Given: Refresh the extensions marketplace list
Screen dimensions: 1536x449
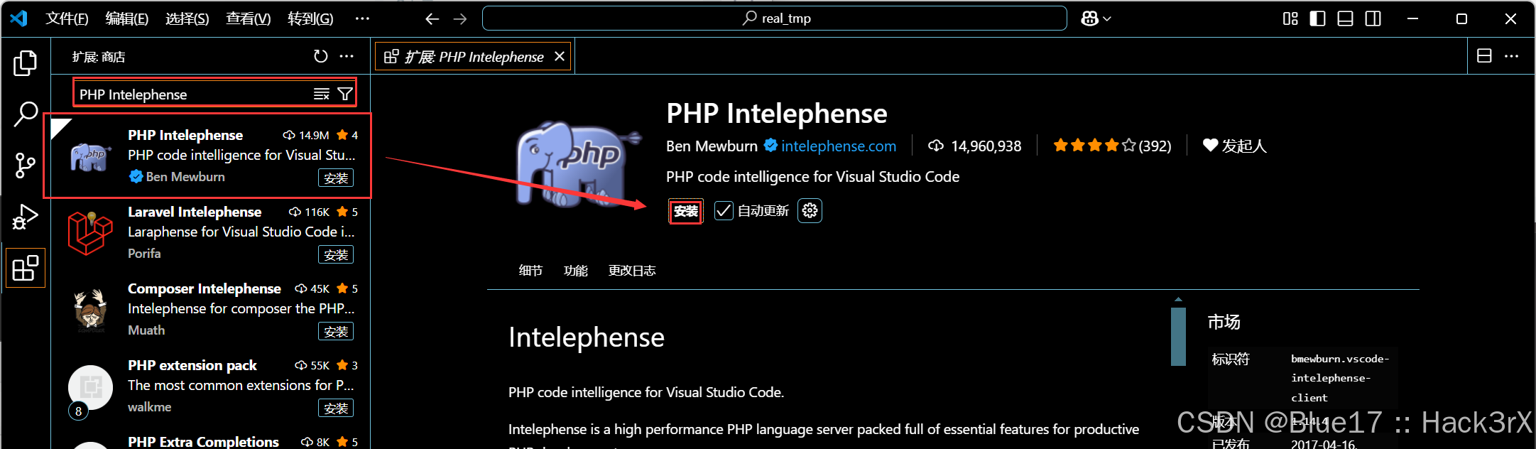Looking at the screenshot, I should pos(321,56).
